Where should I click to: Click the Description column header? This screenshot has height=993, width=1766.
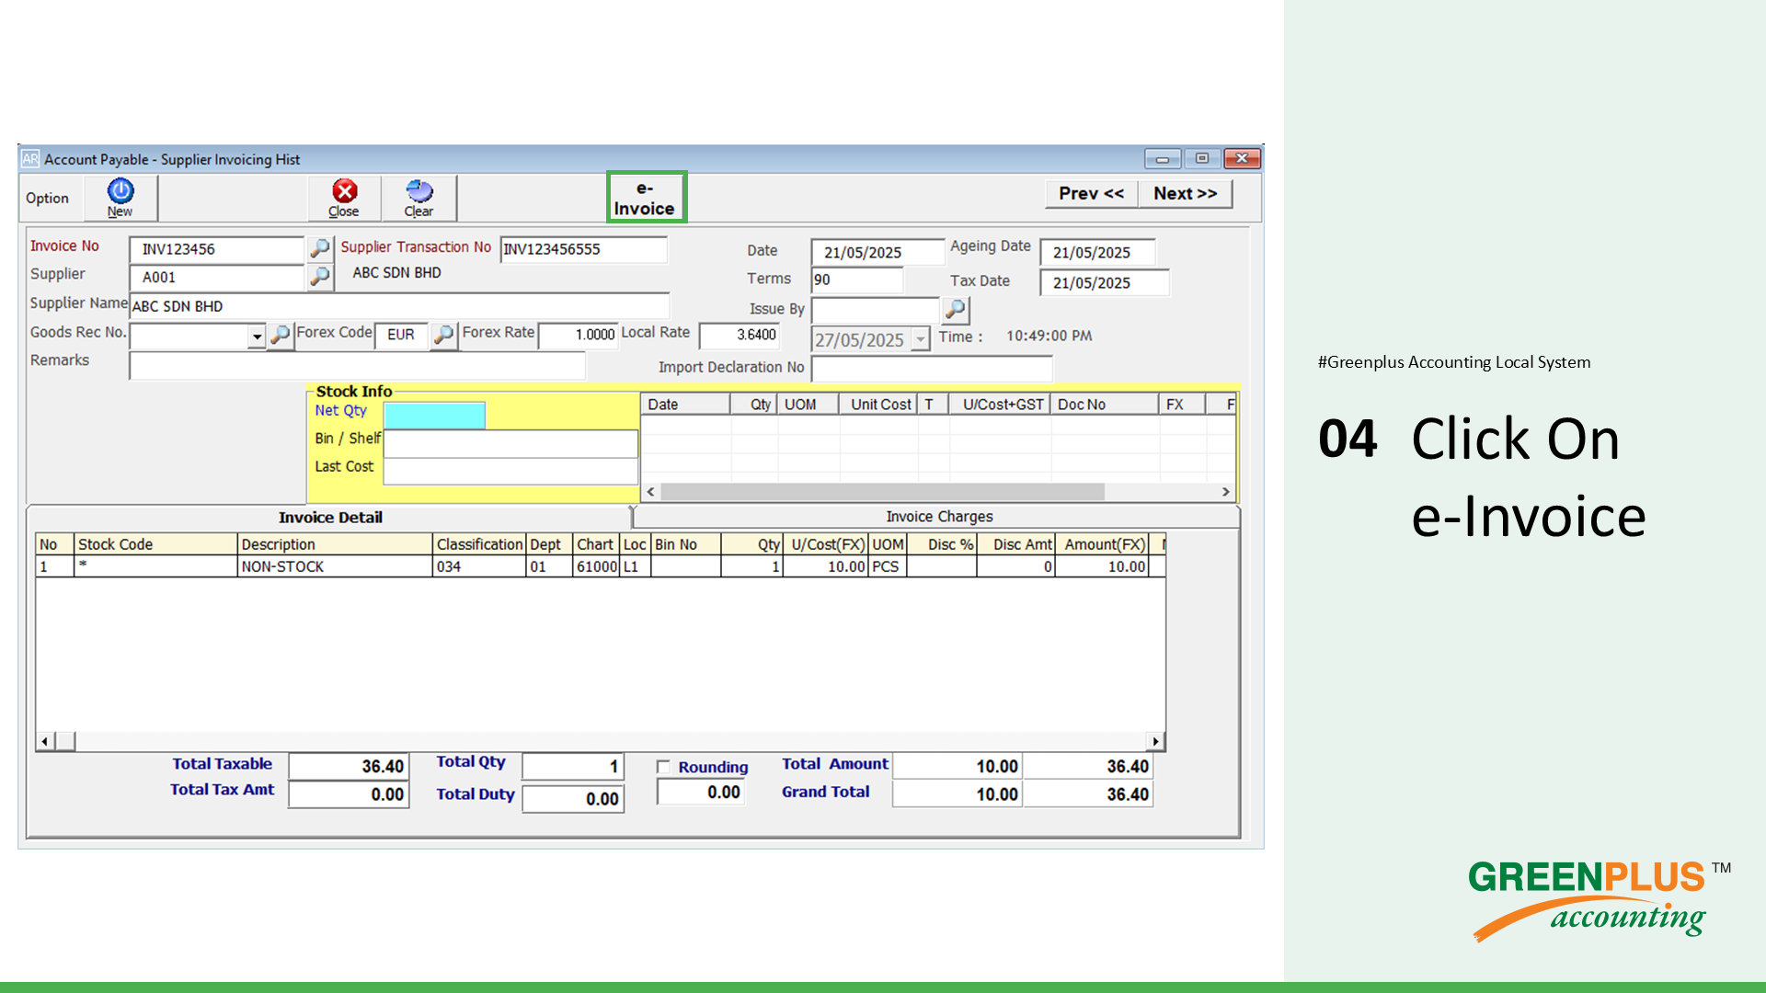click(x=335, y=544)
